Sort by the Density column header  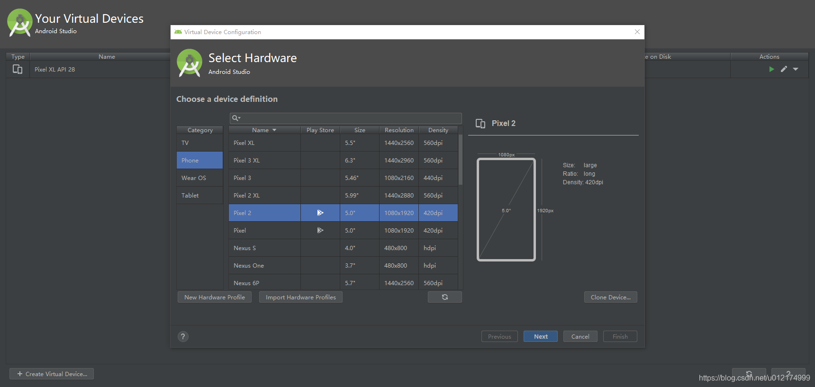(x=438, y=130)
